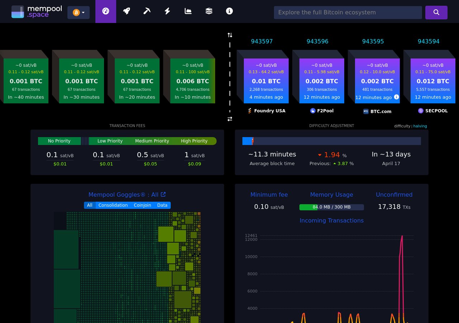
Task: Switch to the Consolidation goggles tab
Action: [113, 205]
